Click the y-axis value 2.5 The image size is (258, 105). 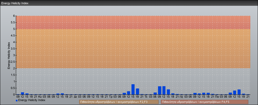click(x=13, y=62)
